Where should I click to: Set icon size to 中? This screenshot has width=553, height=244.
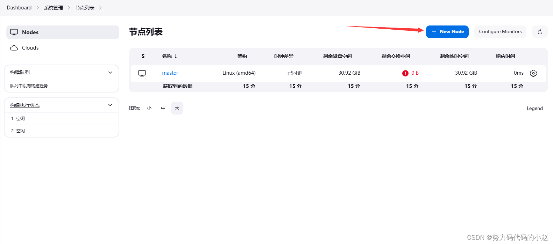click(x=163, y=108)
